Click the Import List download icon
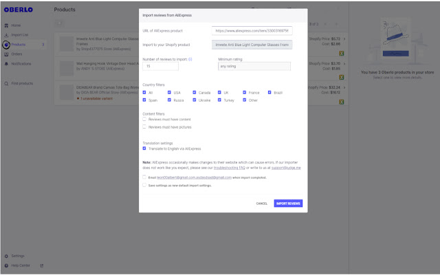The height and width of the screenshot is (275, 440). pos(6,35)
